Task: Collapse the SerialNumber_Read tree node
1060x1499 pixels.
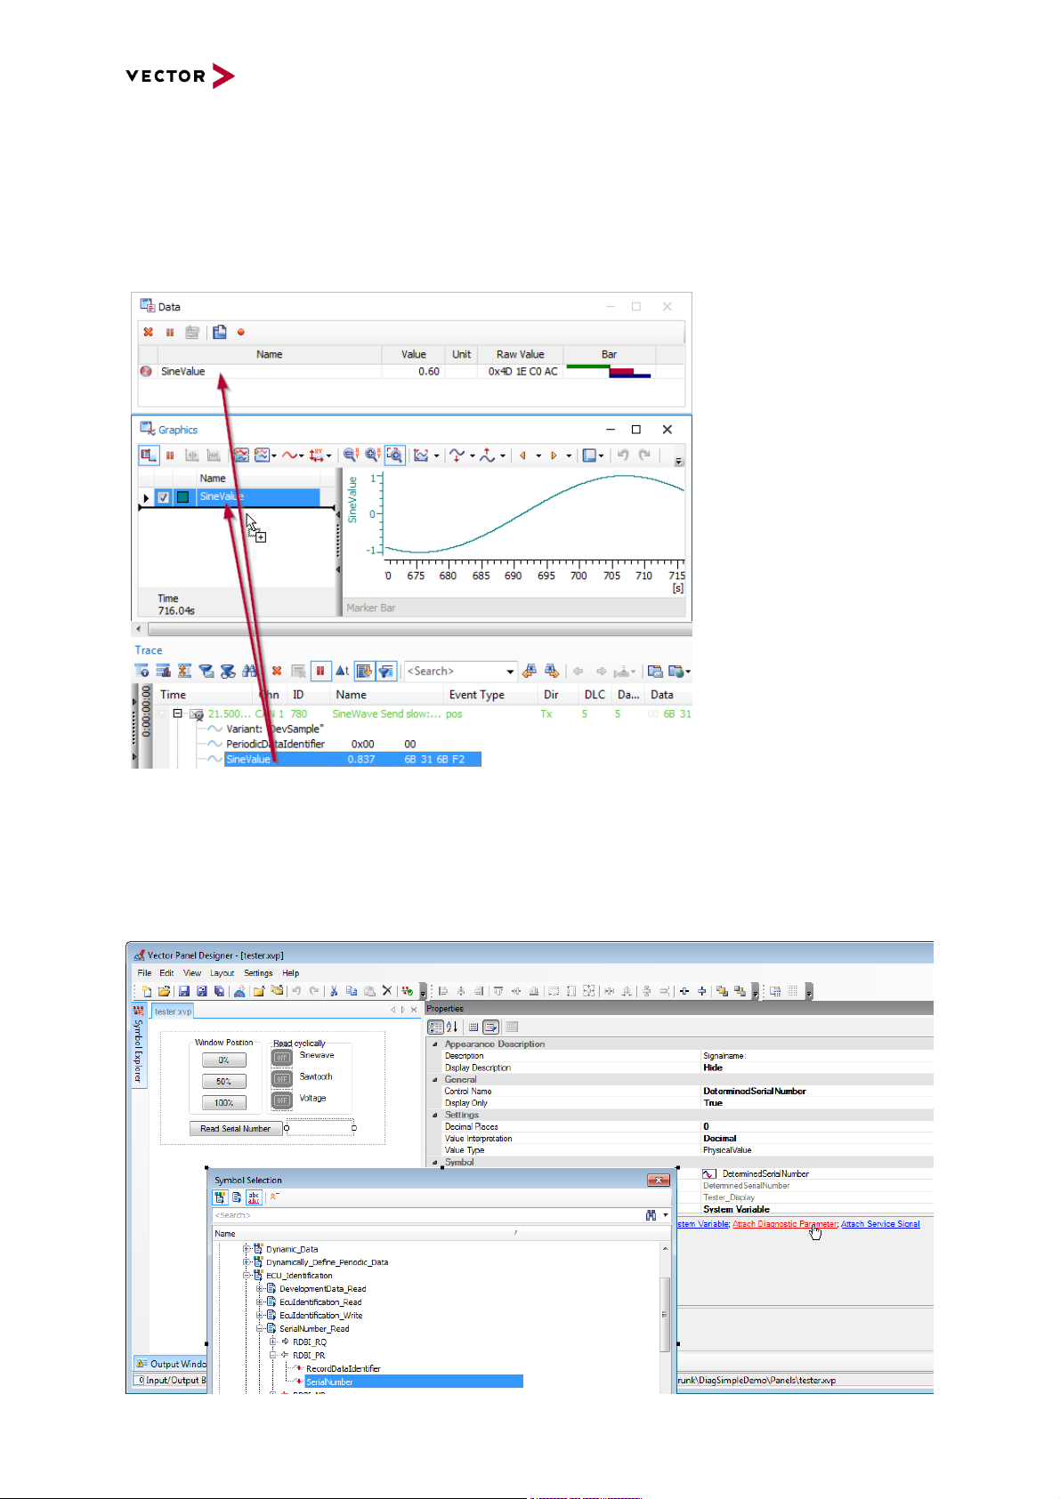Action: [260, 1329]
